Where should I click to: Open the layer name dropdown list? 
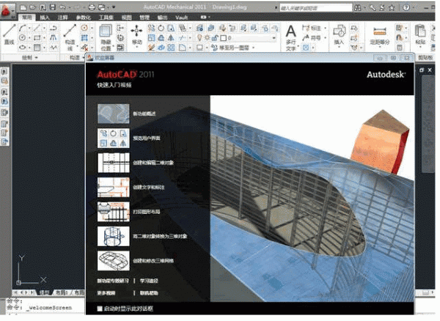[274, 37]
